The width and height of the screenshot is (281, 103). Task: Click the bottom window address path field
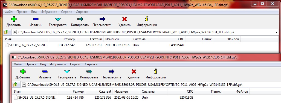point(150,84)
